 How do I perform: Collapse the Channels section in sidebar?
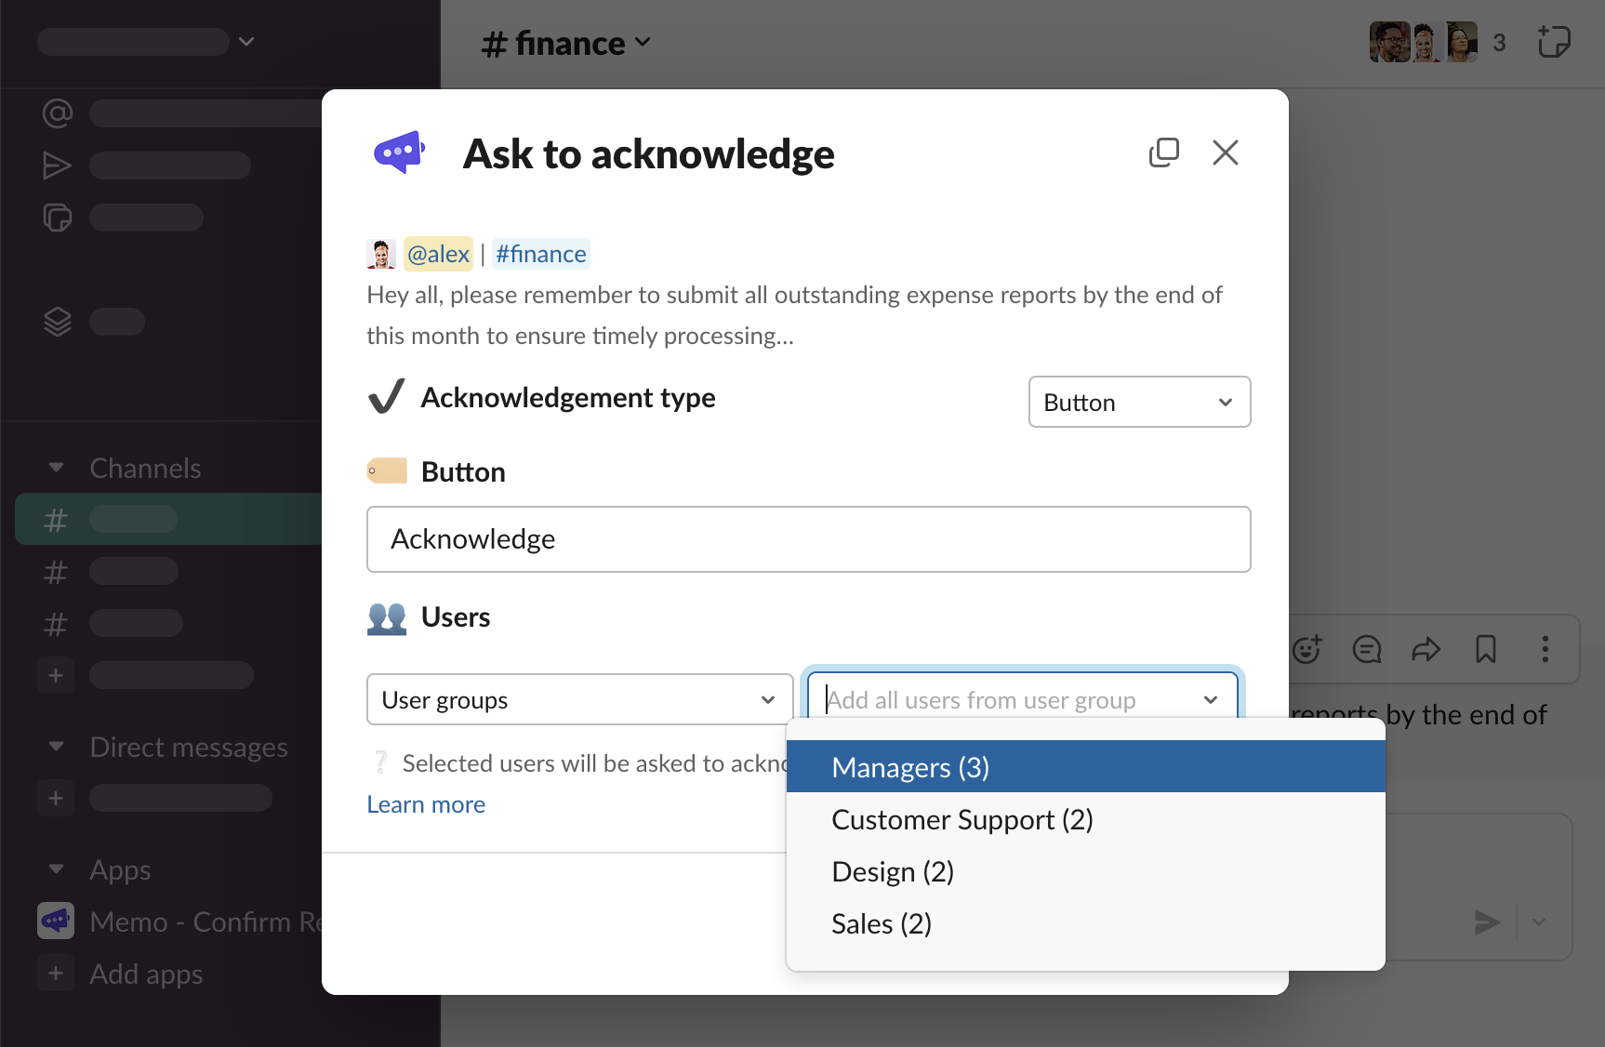pyautogui.click(x=57, y=468)
